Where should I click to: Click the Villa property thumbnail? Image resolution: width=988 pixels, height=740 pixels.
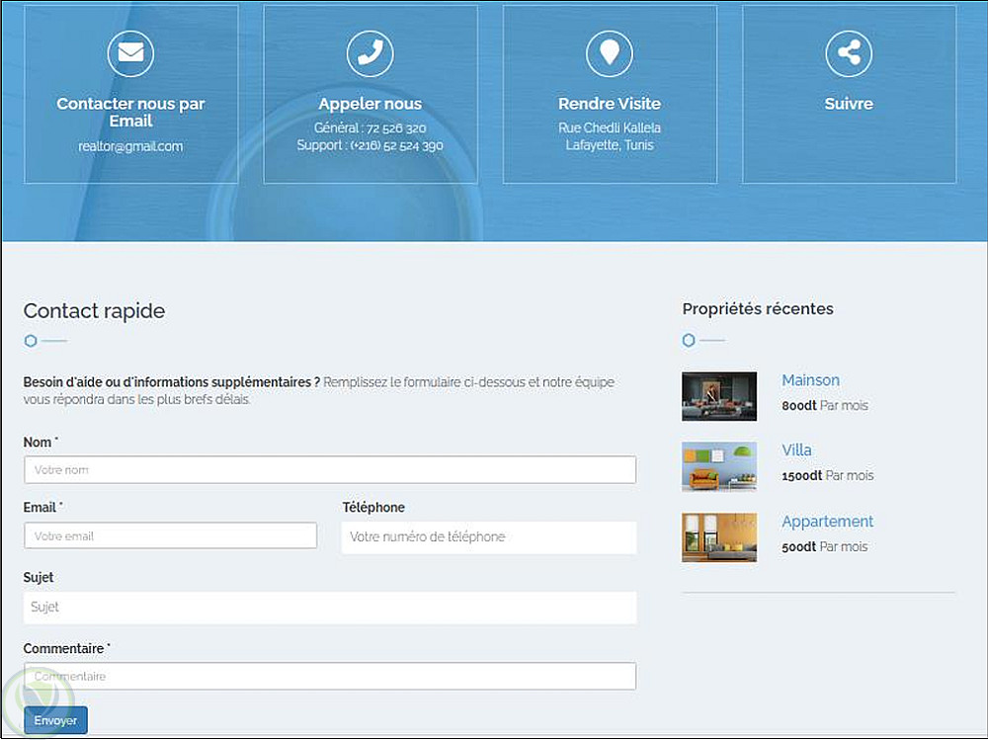click(x=719, y=466)
